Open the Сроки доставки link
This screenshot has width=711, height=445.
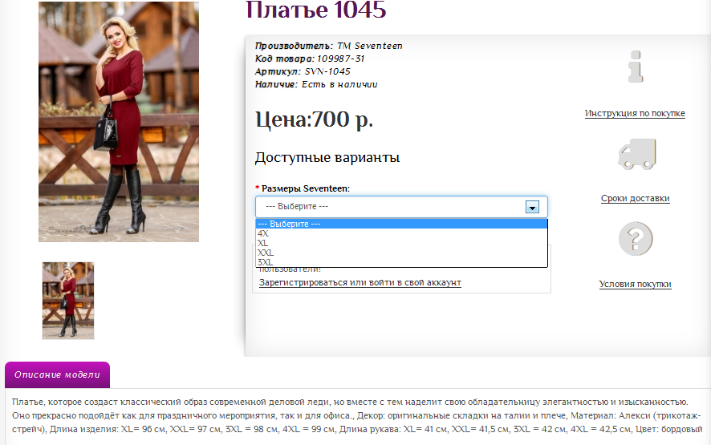tap(636, 198)
